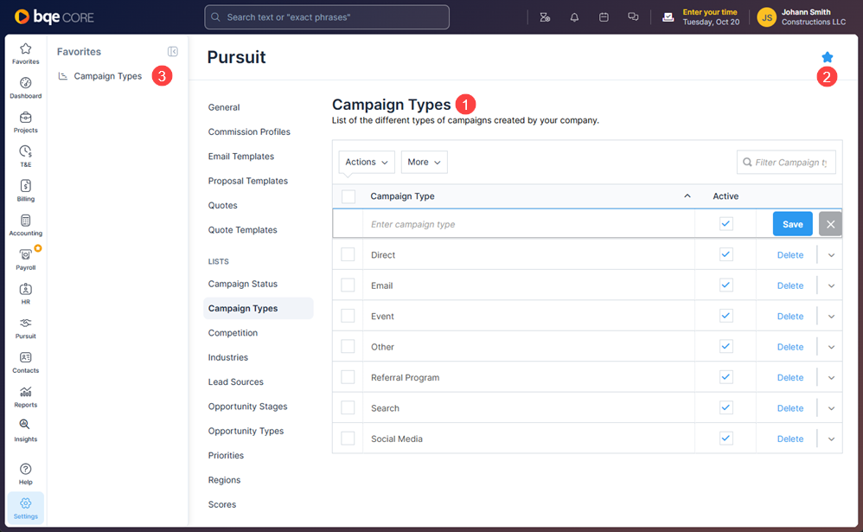Click the Enter campaign type field
Screen dimensions: 863x532
pyautogui.click(x=528, y=224)
